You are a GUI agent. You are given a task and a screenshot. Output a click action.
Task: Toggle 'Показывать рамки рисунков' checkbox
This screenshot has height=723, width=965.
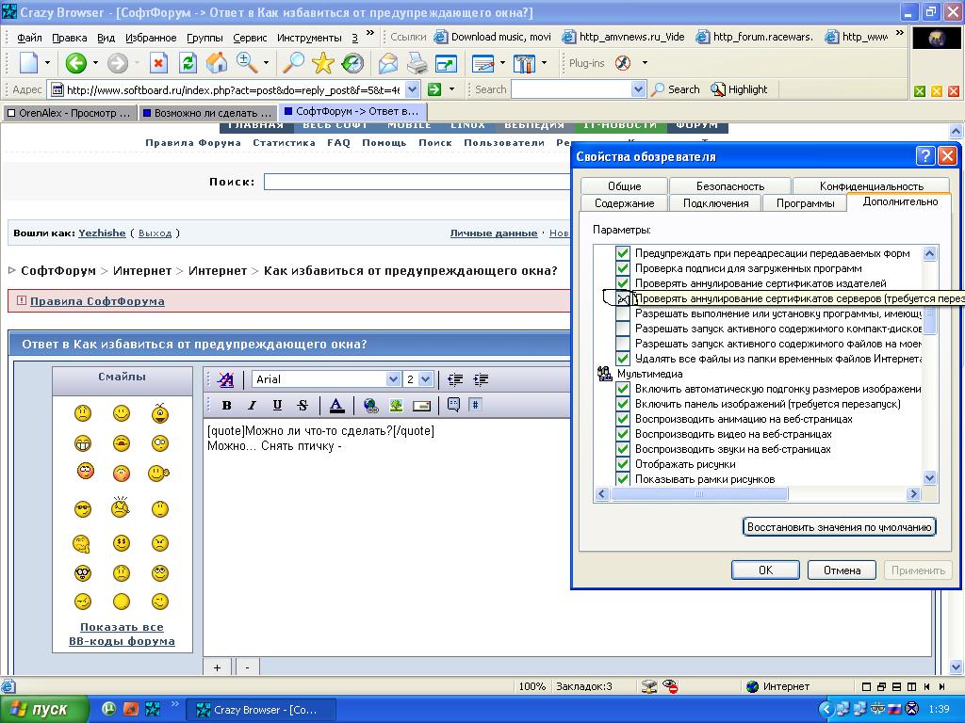click(623, 479)
